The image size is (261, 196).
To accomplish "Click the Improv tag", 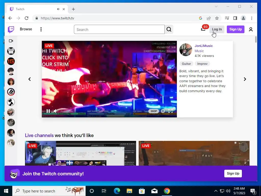I will coord(202,64).
